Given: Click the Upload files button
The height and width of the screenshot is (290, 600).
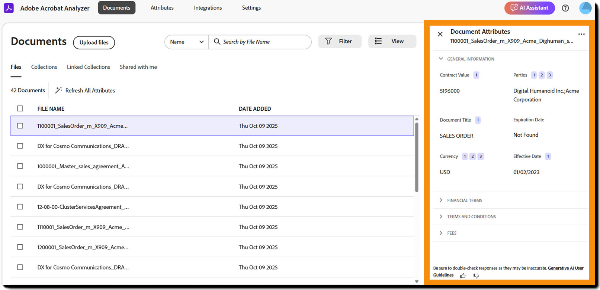Looking at the screenshot, I should coord(94,42).
